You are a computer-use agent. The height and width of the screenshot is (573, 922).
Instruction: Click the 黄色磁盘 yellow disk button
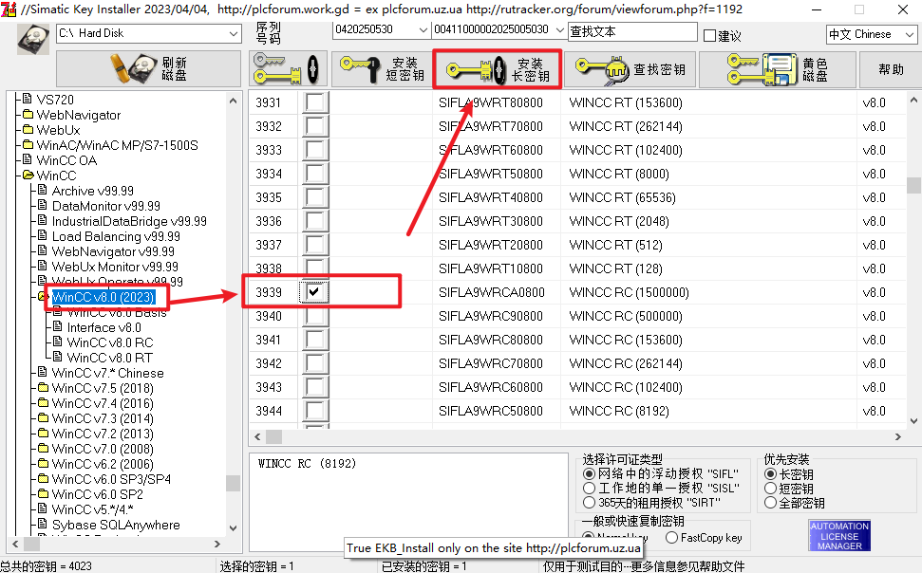[x=777, y=69]
